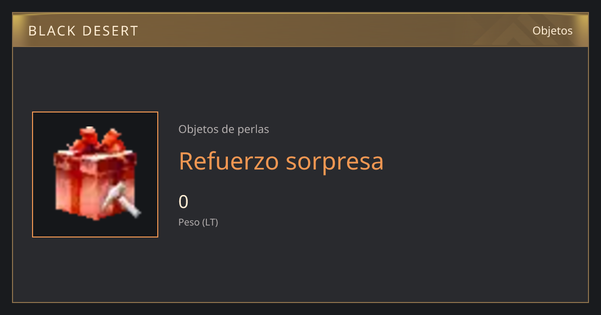
Task: Click the hammer on the gift box
Action: pos(123,199)
